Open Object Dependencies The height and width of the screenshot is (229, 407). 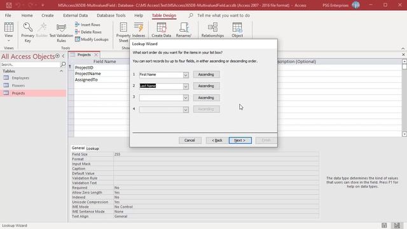coord(237,30)
